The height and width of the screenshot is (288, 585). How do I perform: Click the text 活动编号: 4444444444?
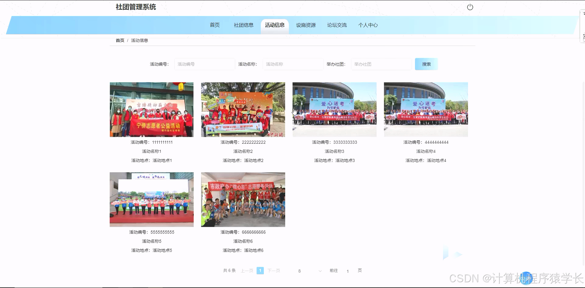[426, 142]
